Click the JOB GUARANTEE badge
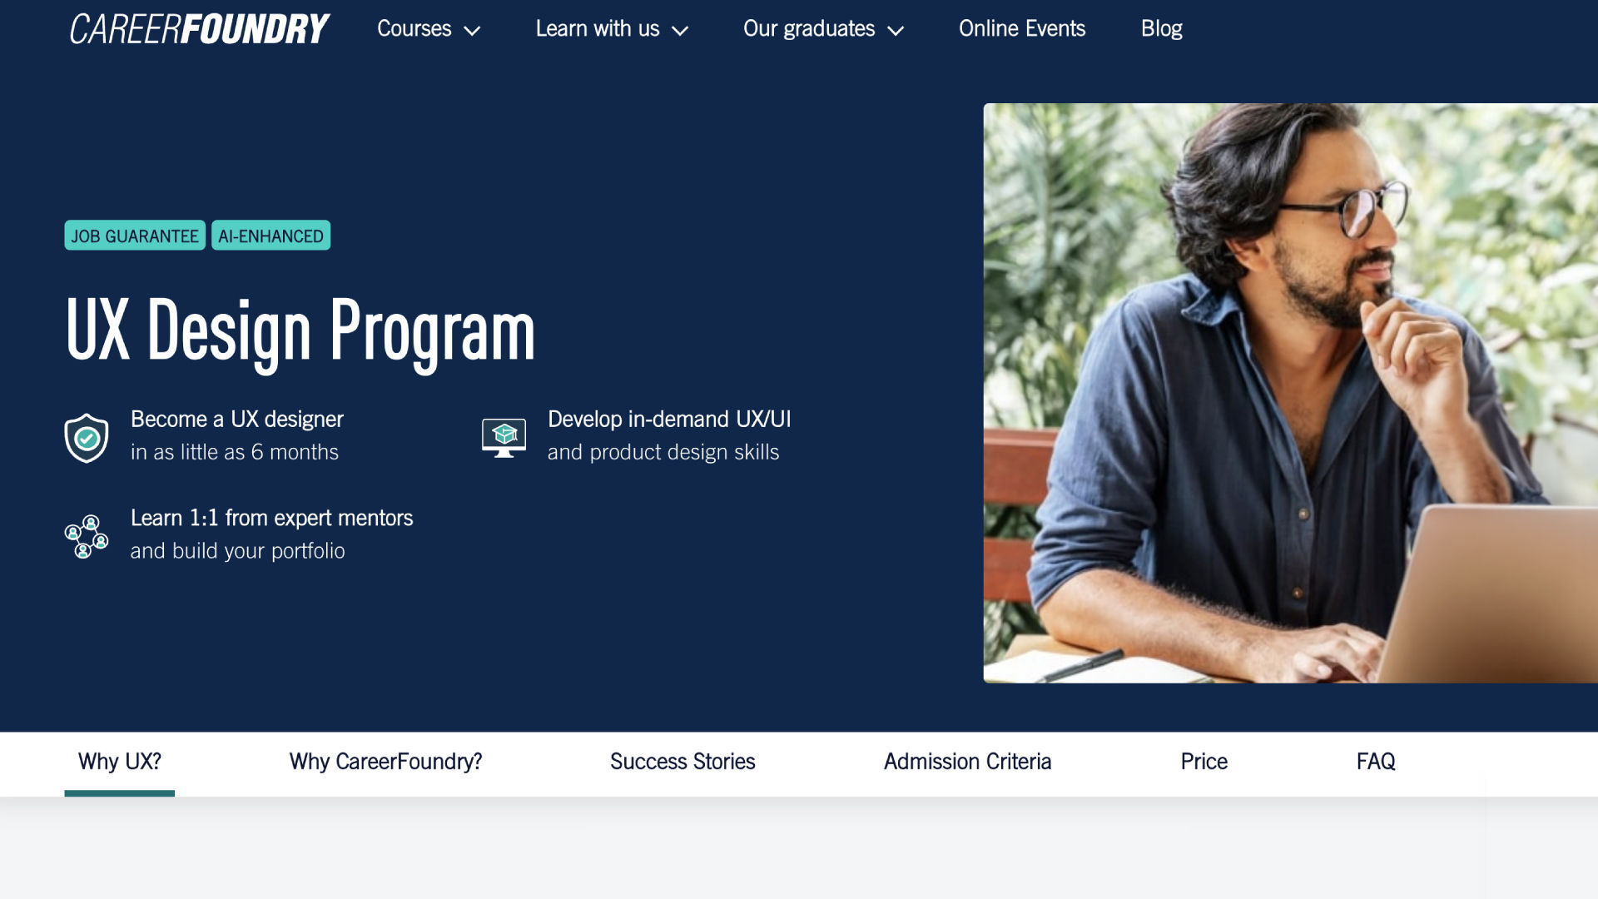 135,236
